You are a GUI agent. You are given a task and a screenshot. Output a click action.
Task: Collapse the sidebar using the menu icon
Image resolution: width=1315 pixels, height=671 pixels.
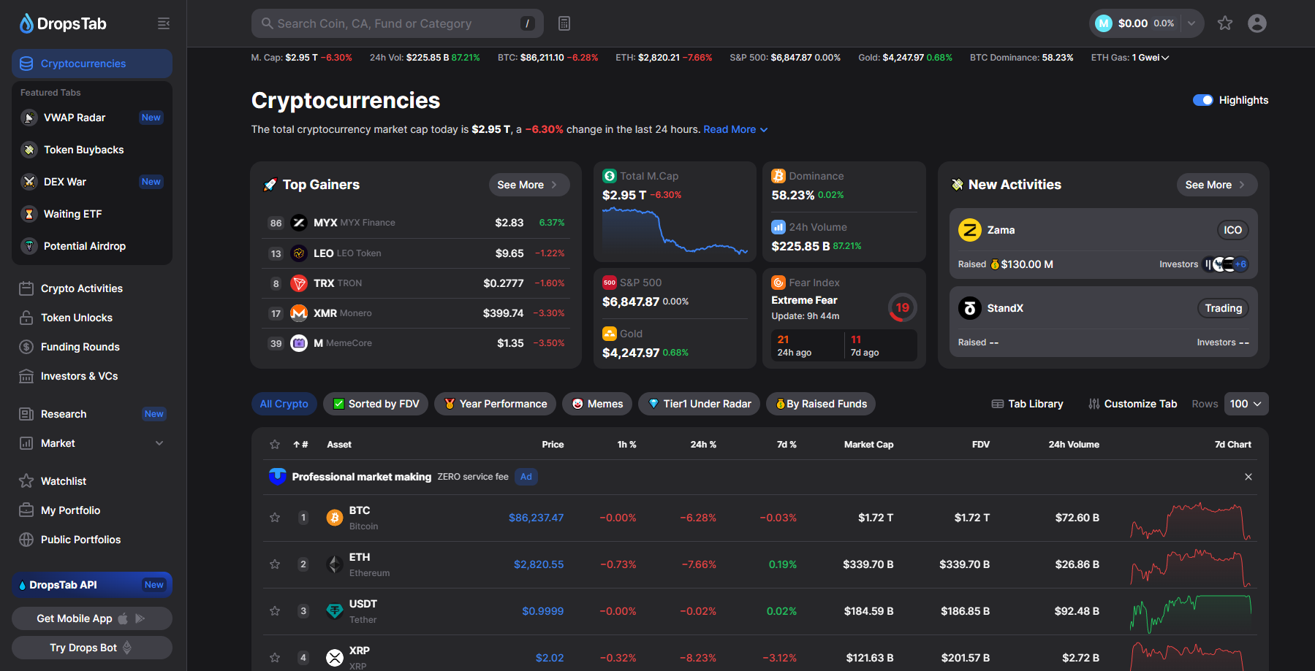coord(164,23)
